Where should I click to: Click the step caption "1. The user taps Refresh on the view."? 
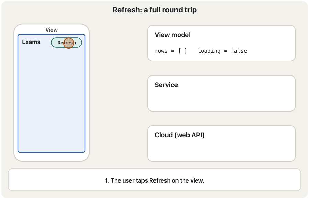tap(154, 180)
